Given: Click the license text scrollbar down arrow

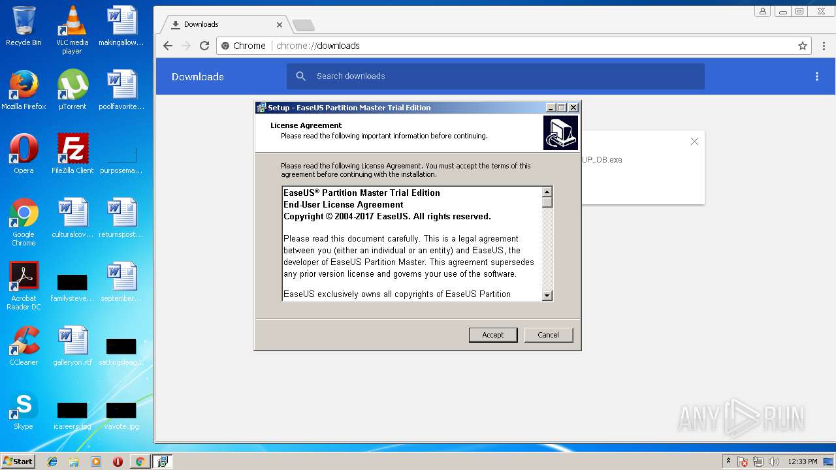Looking at the screenshot, I should (x=547, y=296).
